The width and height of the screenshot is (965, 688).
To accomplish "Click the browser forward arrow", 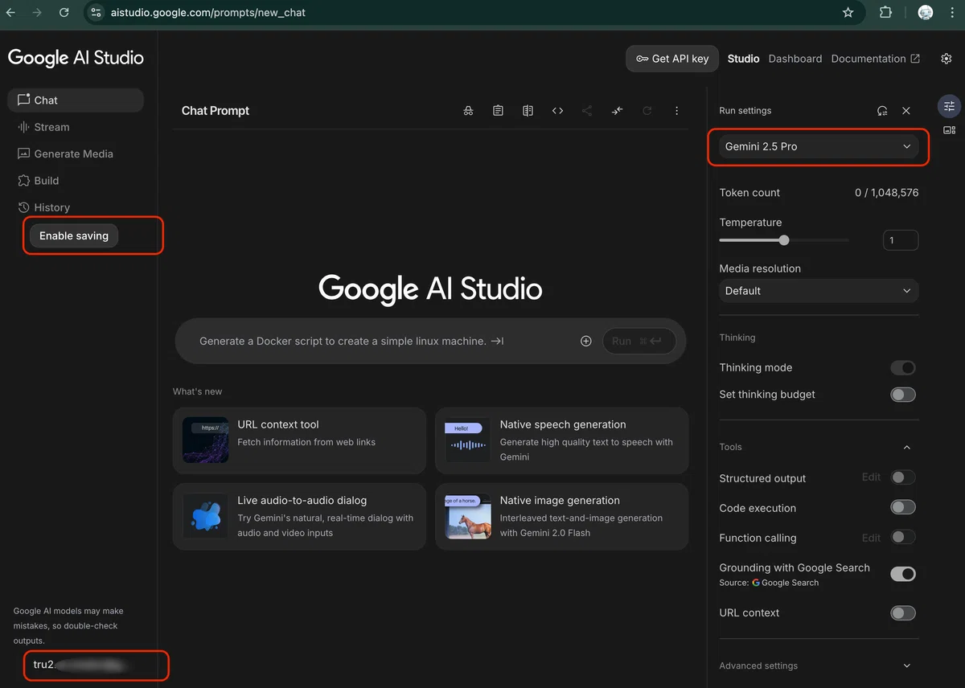I will [37, 13].
